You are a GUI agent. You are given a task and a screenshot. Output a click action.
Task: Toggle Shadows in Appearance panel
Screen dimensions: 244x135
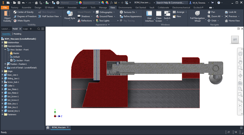(84, 16)
